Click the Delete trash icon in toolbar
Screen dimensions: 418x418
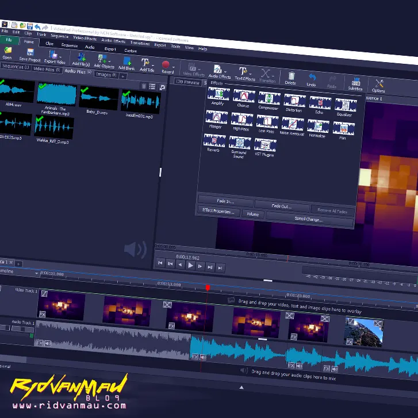(x=291, y=78)
